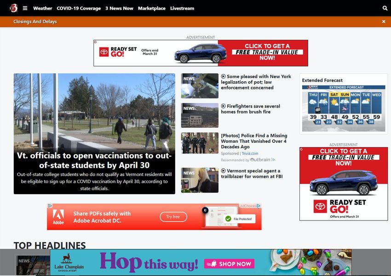Click the Toyota logo in the sidebar ad
The height and width of the screenshot is (276, 391).
point(320,206)
